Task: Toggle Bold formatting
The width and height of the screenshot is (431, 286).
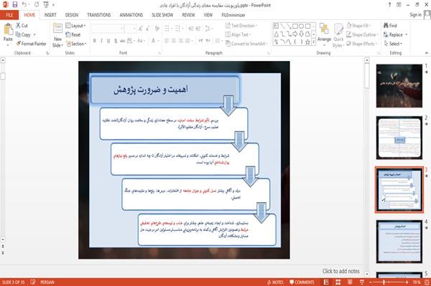Action: 95,41
